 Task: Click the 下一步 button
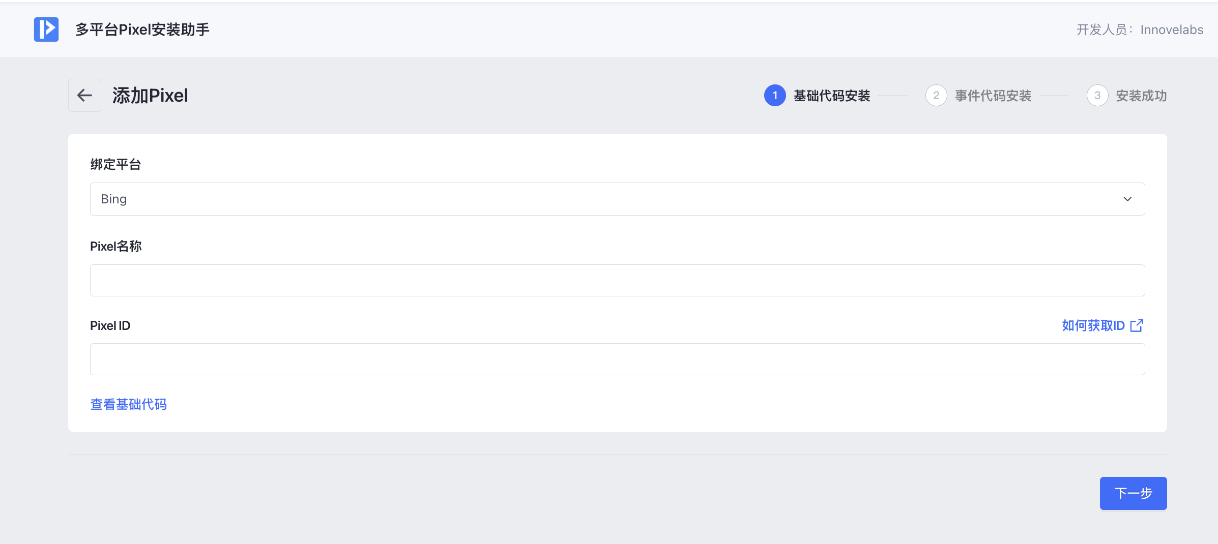tap(1133, 493)
